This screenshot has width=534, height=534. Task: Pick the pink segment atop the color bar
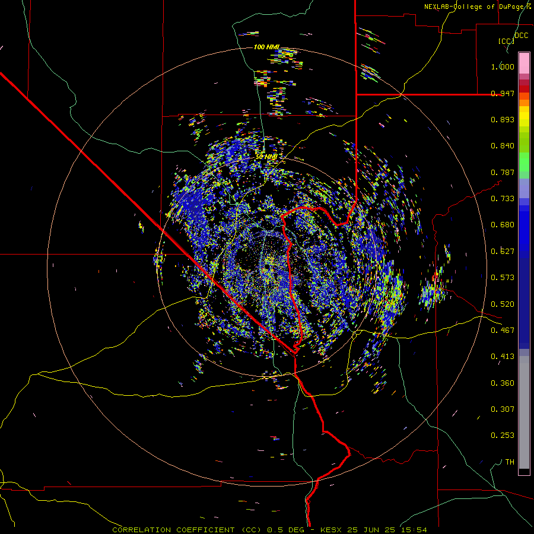coord(524,63)
